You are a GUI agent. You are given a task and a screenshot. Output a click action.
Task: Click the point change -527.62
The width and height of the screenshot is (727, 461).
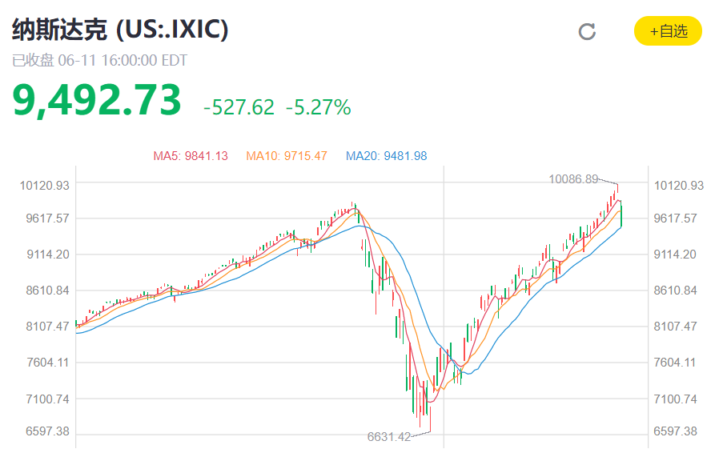(x=239, y=107)
